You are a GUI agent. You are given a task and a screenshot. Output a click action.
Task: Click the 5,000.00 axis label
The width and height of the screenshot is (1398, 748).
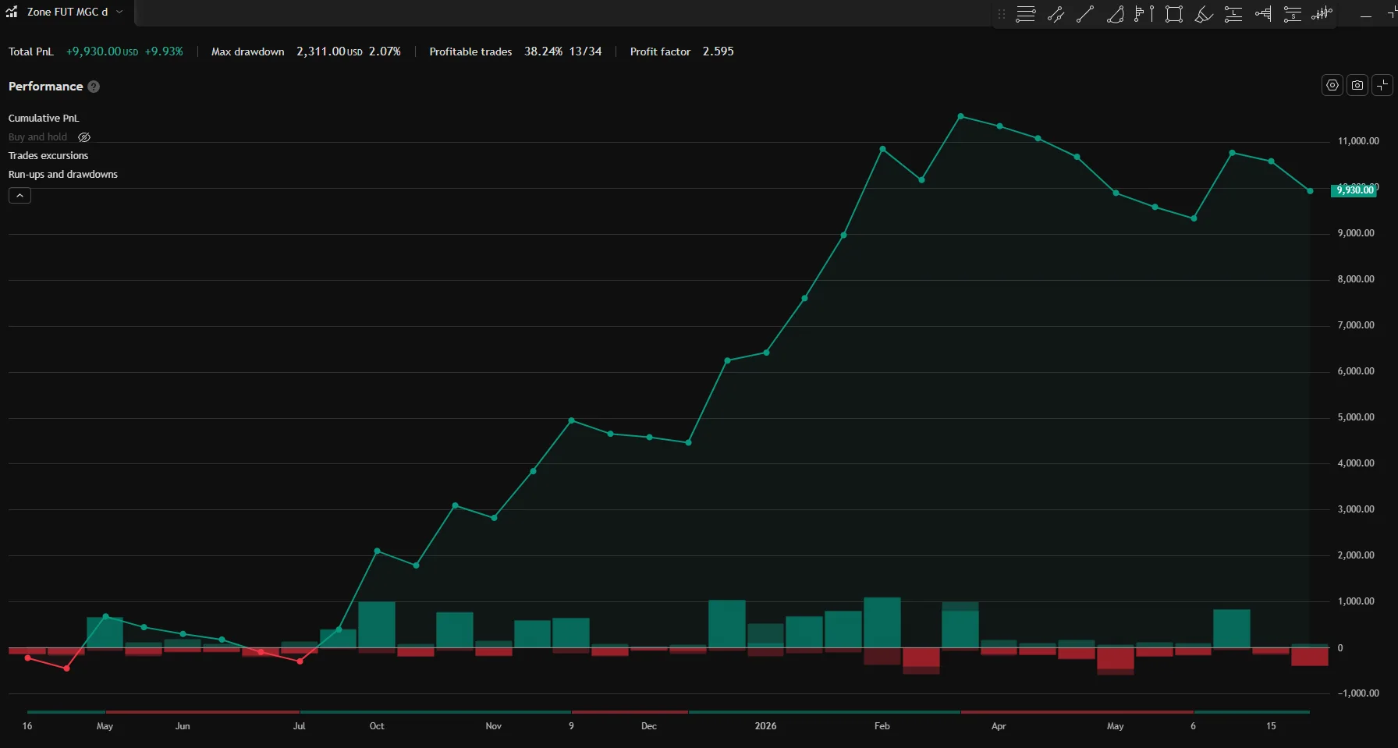click(x=1356, y=417)
